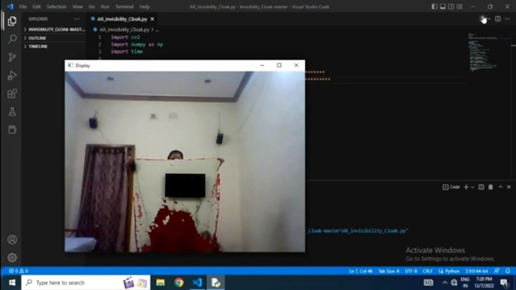
Task: Click the CRLF end-of-line status item
Action: (x=427, y=271)
